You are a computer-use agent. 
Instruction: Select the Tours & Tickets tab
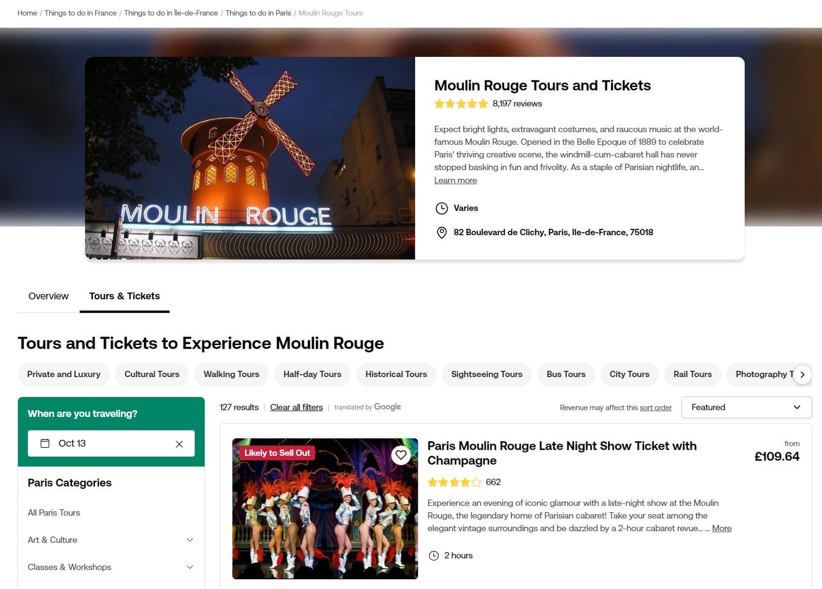point(124,296)
